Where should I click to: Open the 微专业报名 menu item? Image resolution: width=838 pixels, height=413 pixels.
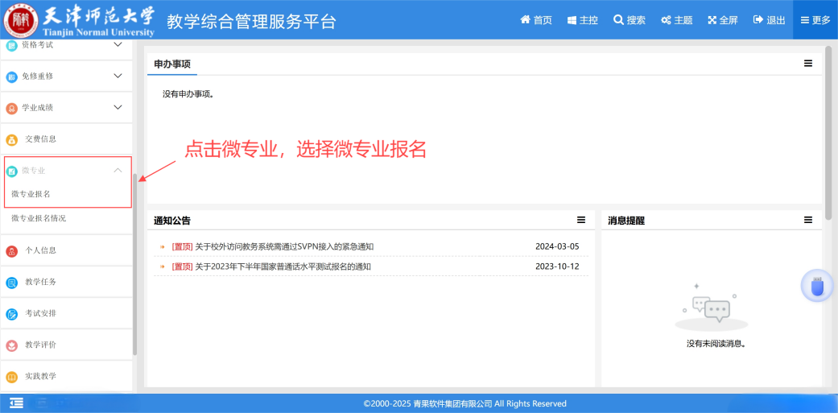click(31, 194)
